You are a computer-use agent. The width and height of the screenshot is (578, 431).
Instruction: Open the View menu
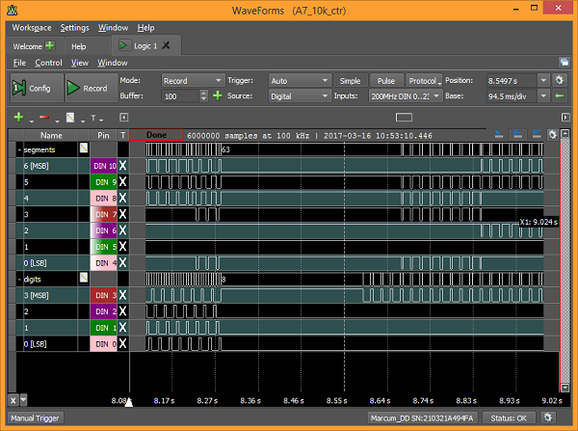tap(80, 63)
